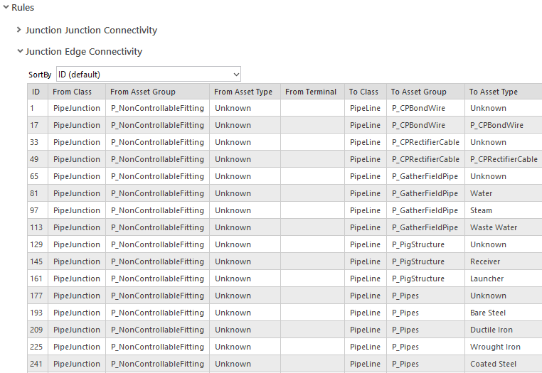The height and width of the screenshot is (373, 542).
Task: Click From Terminal column header
Action: click(311, 92)
